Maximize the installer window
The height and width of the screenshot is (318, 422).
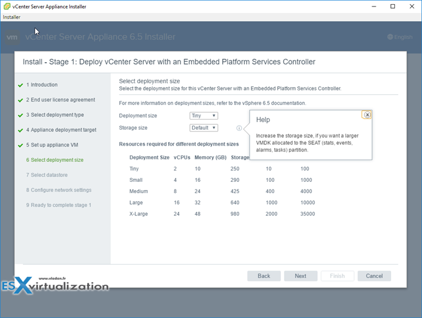click(393, 6)
